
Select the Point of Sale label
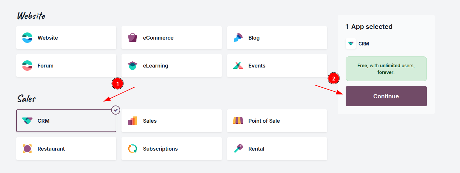pyautogui.click(x=264, y=121)
